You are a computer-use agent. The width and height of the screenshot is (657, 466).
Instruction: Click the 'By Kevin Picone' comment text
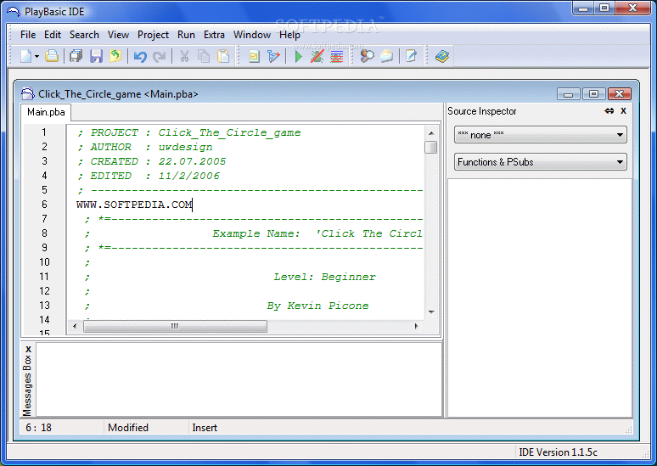coord(318,306)
